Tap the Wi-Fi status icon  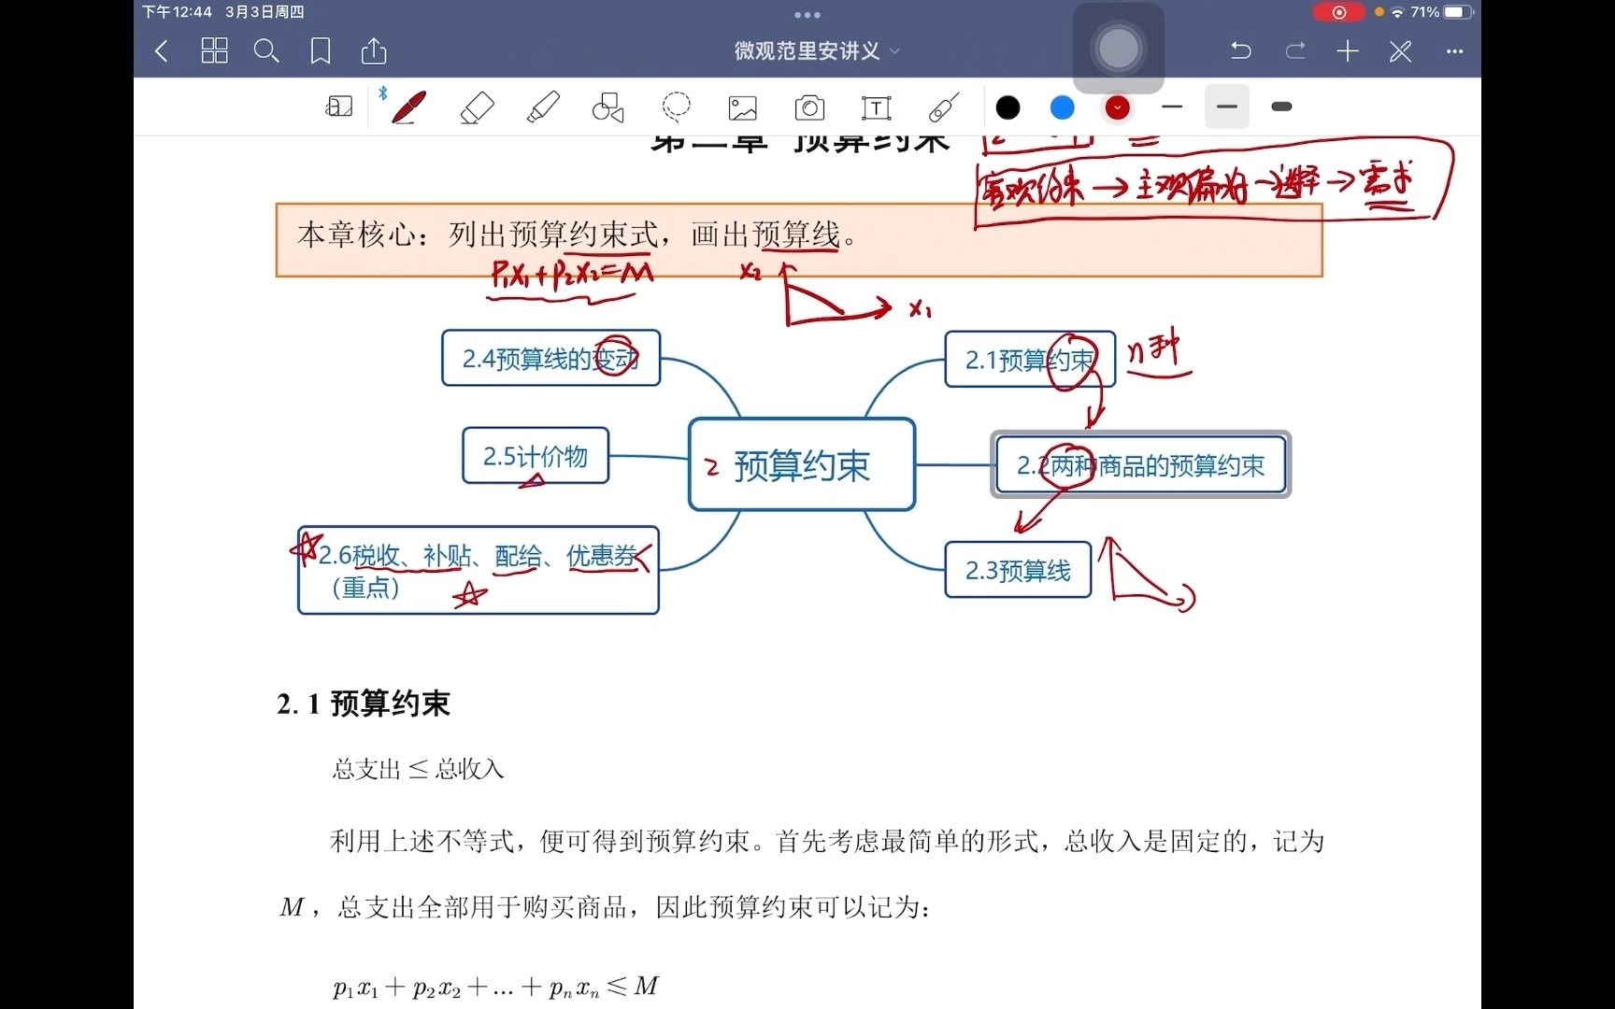1397,12
